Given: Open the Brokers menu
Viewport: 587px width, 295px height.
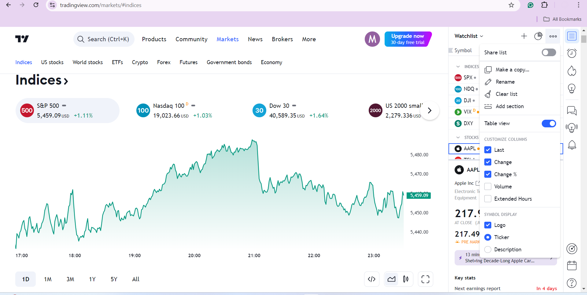Looking at the screenshot, I should click(x=282, y=39).
